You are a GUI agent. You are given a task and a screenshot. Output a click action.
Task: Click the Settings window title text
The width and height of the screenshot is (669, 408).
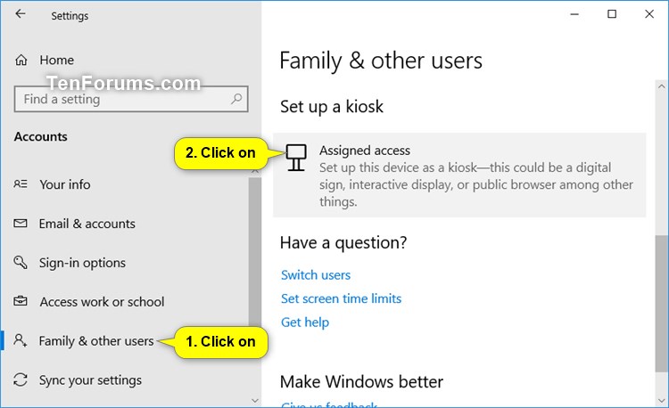click(x=70, y=16)
